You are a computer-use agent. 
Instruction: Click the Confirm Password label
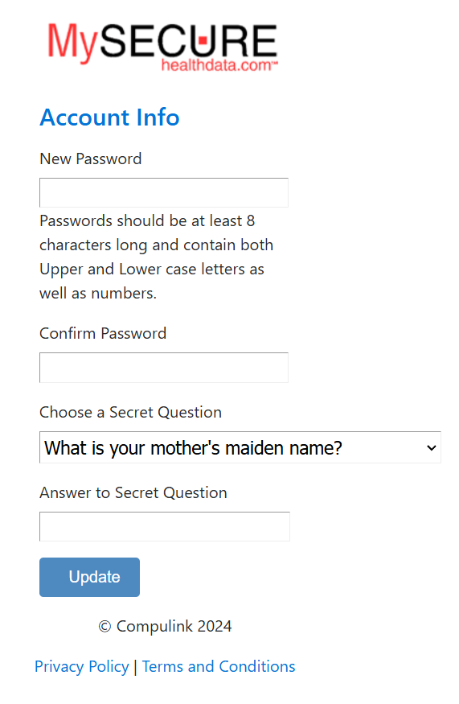(103, 334)
